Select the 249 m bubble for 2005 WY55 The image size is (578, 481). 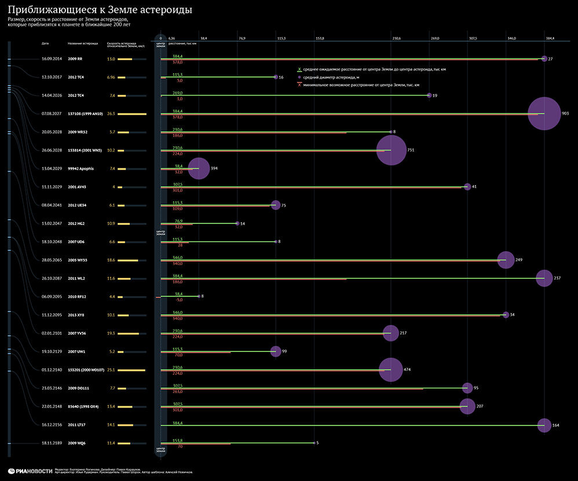pyautogui.click(x=506, y=260)
